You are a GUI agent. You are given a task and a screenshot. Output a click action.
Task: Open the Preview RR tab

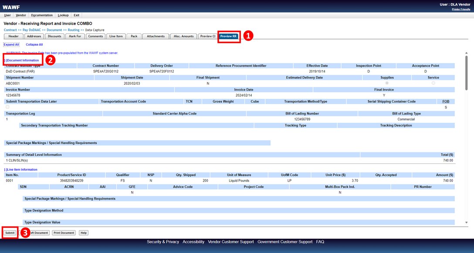[x=229, y=36]
